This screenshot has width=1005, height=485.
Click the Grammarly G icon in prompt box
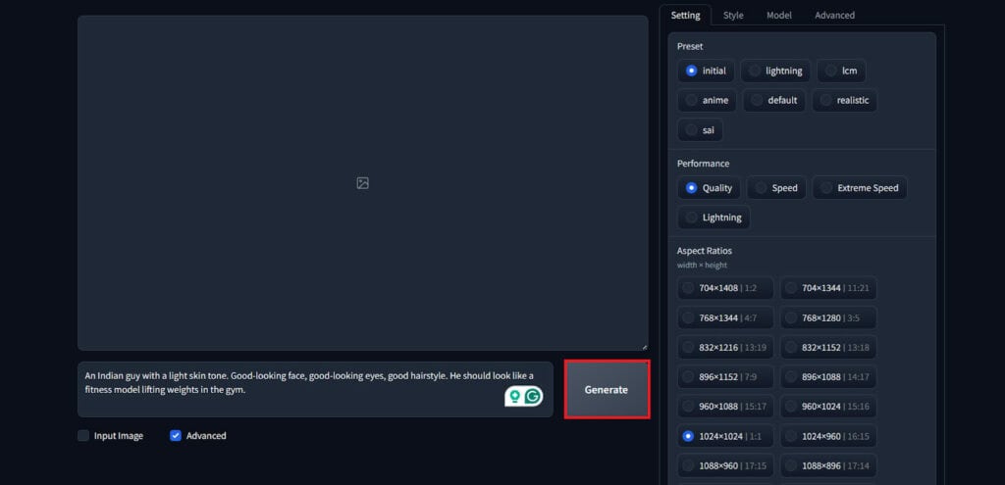click(x=533, y=396)
